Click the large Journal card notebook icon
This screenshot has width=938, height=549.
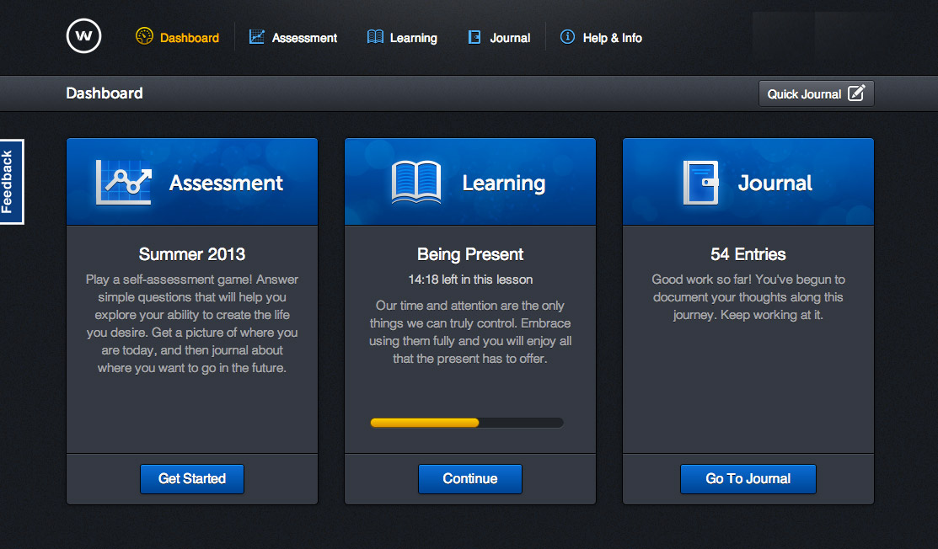700,183
